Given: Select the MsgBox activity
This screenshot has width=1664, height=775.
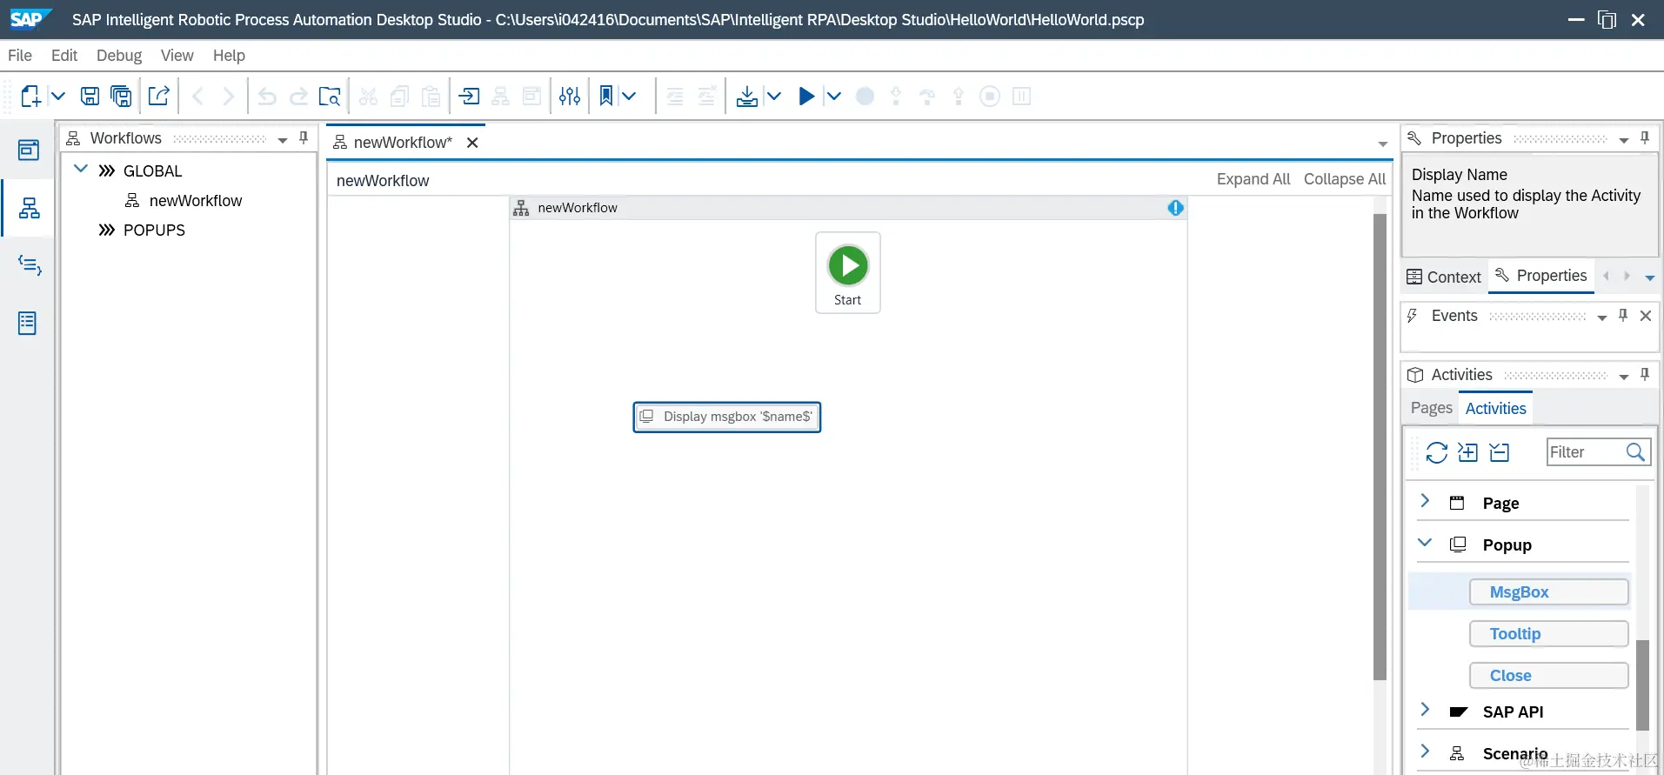Looking at the screenshot, I should (1549, 592).
